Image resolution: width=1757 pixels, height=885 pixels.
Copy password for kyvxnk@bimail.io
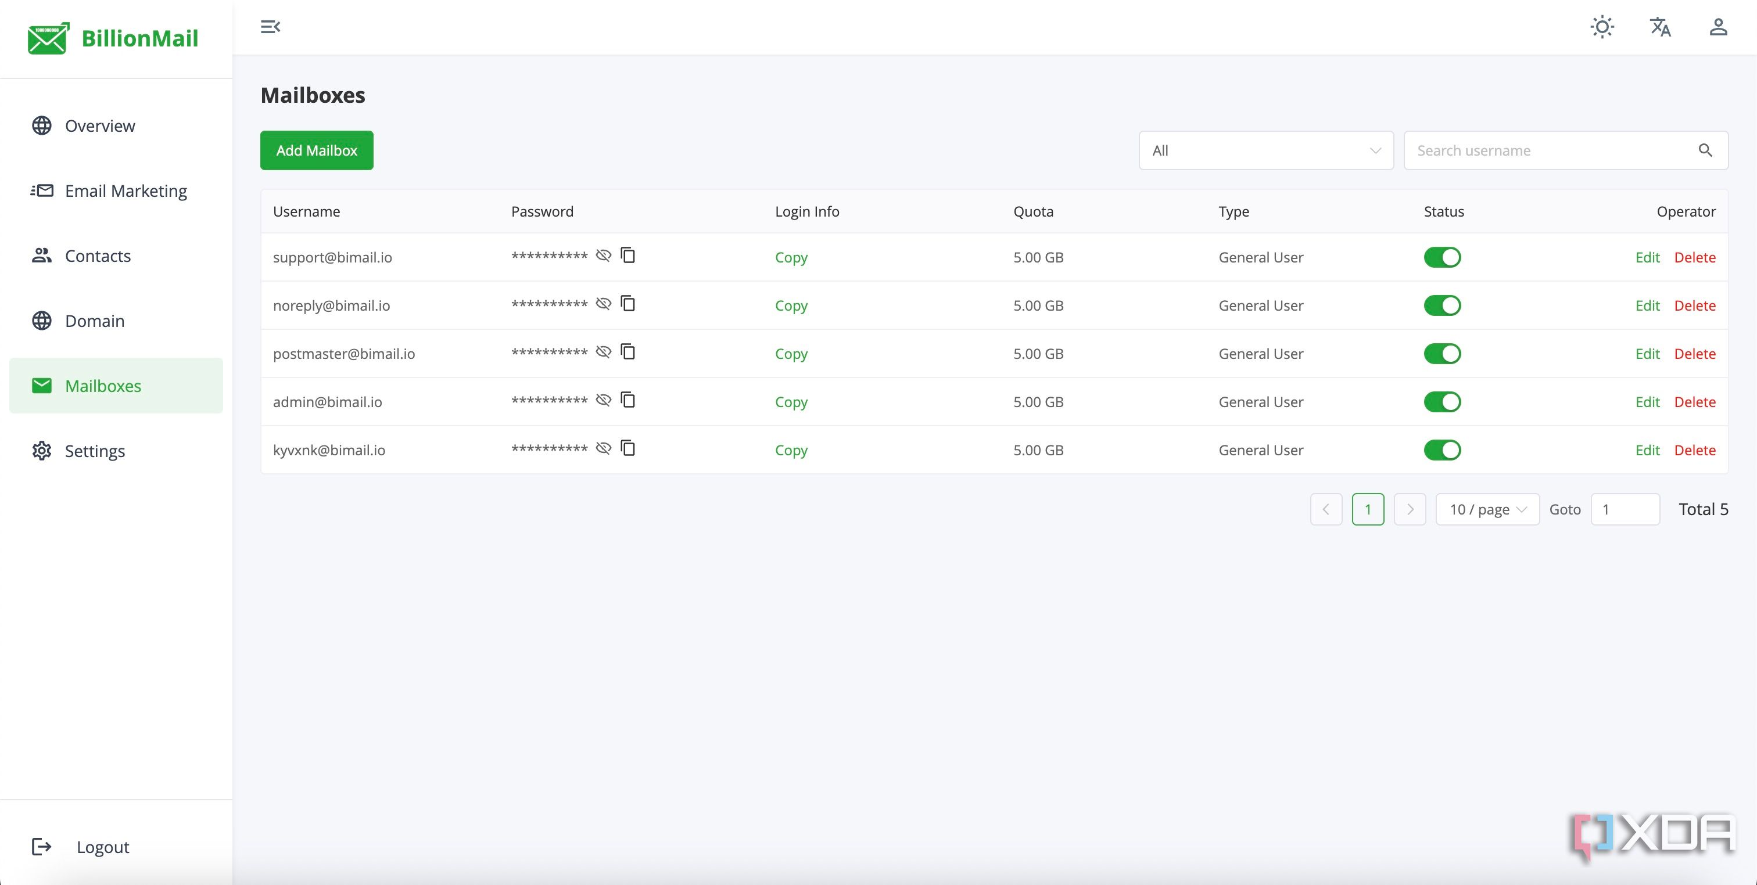[x=627, y=448]
